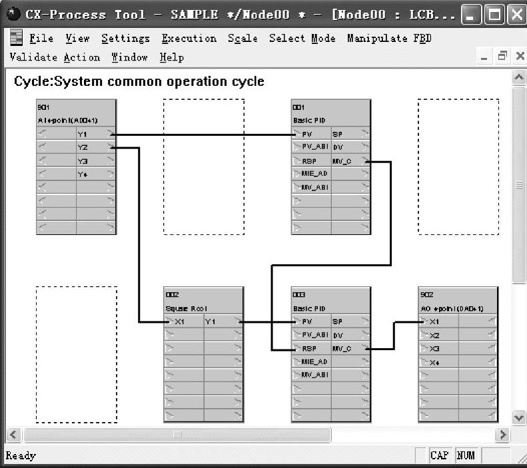Open the Select Mode menu
Viewport: 527px width, 468px height.
pyautogui.click(x=302, y=38)
